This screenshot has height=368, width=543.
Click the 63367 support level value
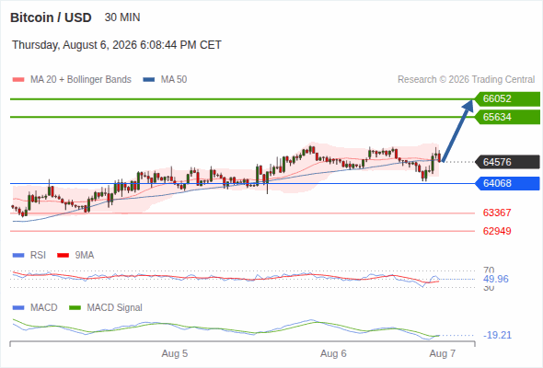(497, 213)
